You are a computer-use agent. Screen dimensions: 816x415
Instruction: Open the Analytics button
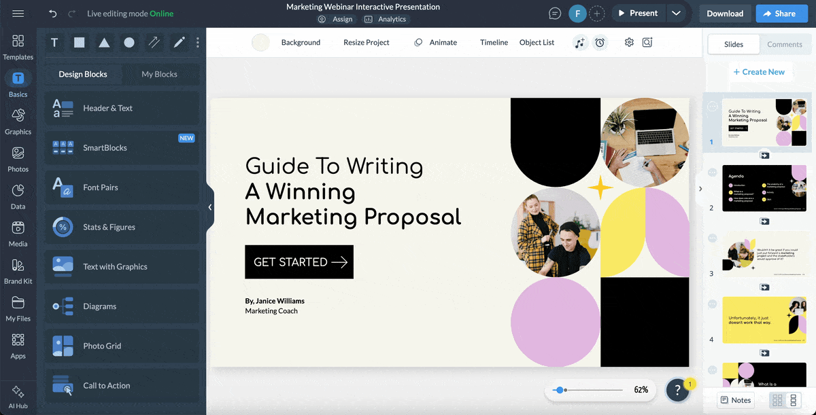tap(386, 19)
